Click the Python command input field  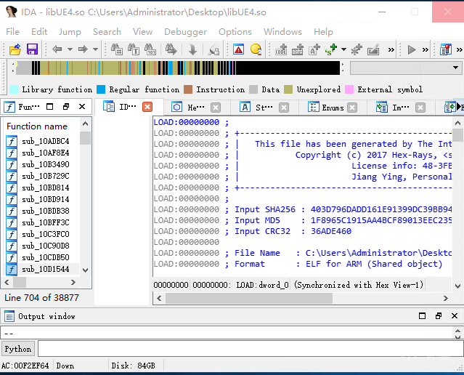coord(251,349)
